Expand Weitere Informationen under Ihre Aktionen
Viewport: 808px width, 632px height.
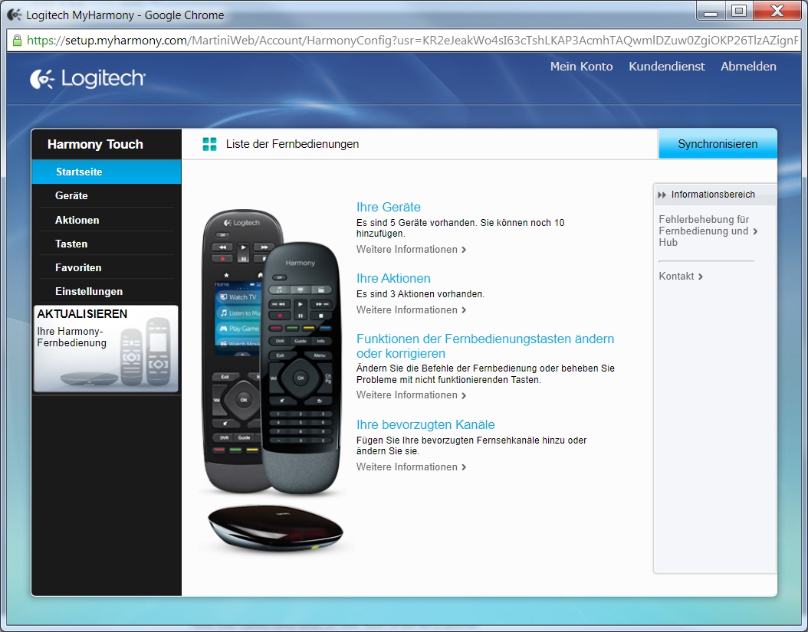411,310
